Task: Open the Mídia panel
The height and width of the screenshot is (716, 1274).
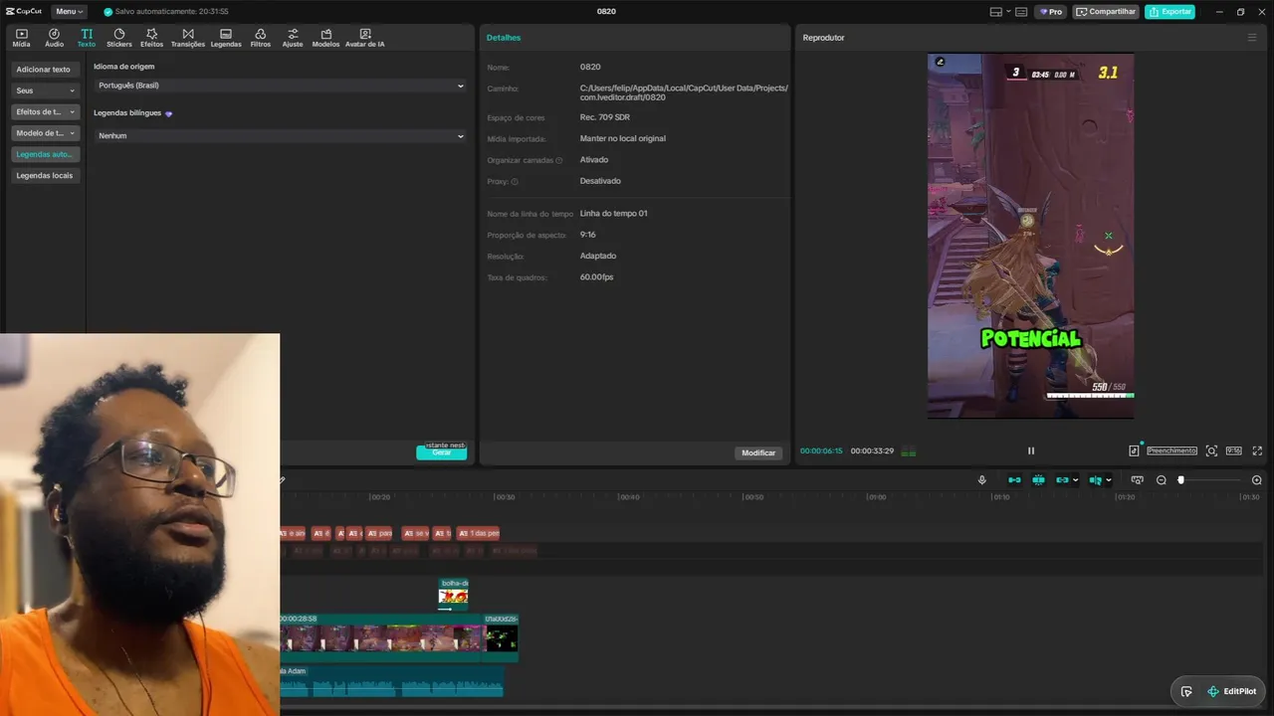Action: (21, 38)
